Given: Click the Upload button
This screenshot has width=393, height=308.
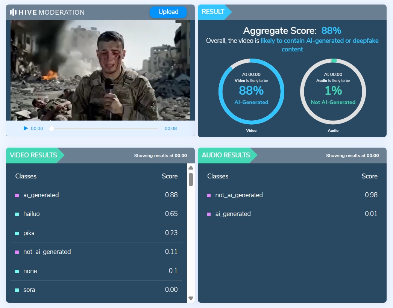Looking at the screenshot, I should [x=168, y=12].
